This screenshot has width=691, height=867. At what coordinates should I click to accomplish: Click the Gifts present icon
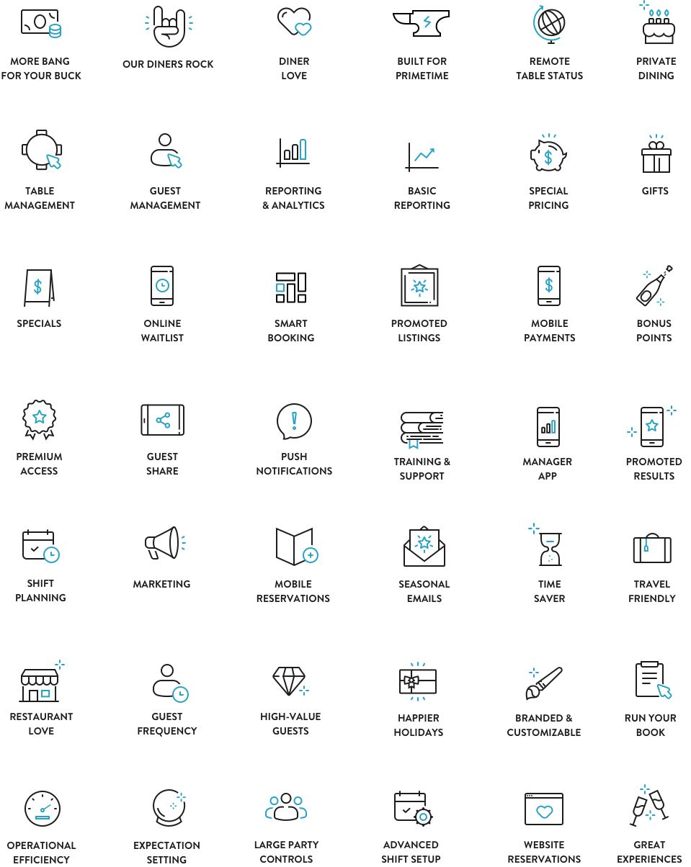point(655,153)
